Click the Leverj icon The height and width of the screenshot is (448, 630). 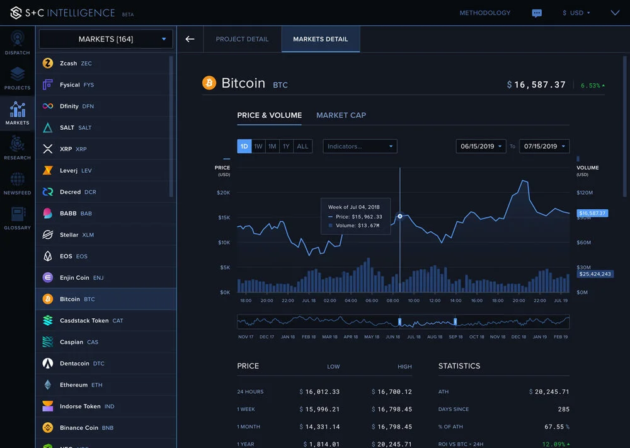pos(48,170)
